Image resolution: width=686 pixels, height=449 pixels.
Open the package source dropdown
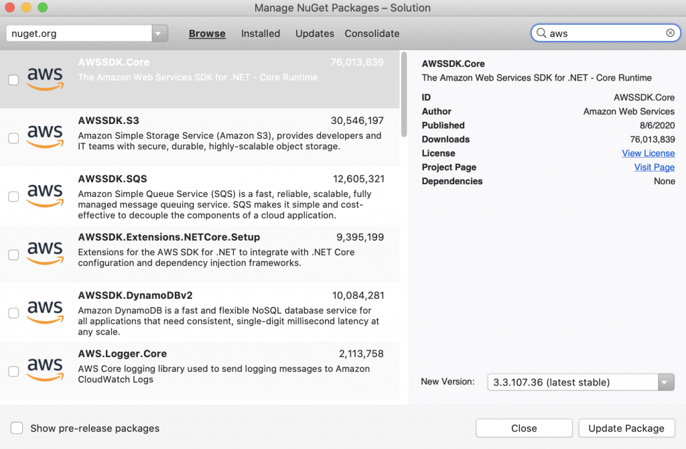tap(157, 32)
